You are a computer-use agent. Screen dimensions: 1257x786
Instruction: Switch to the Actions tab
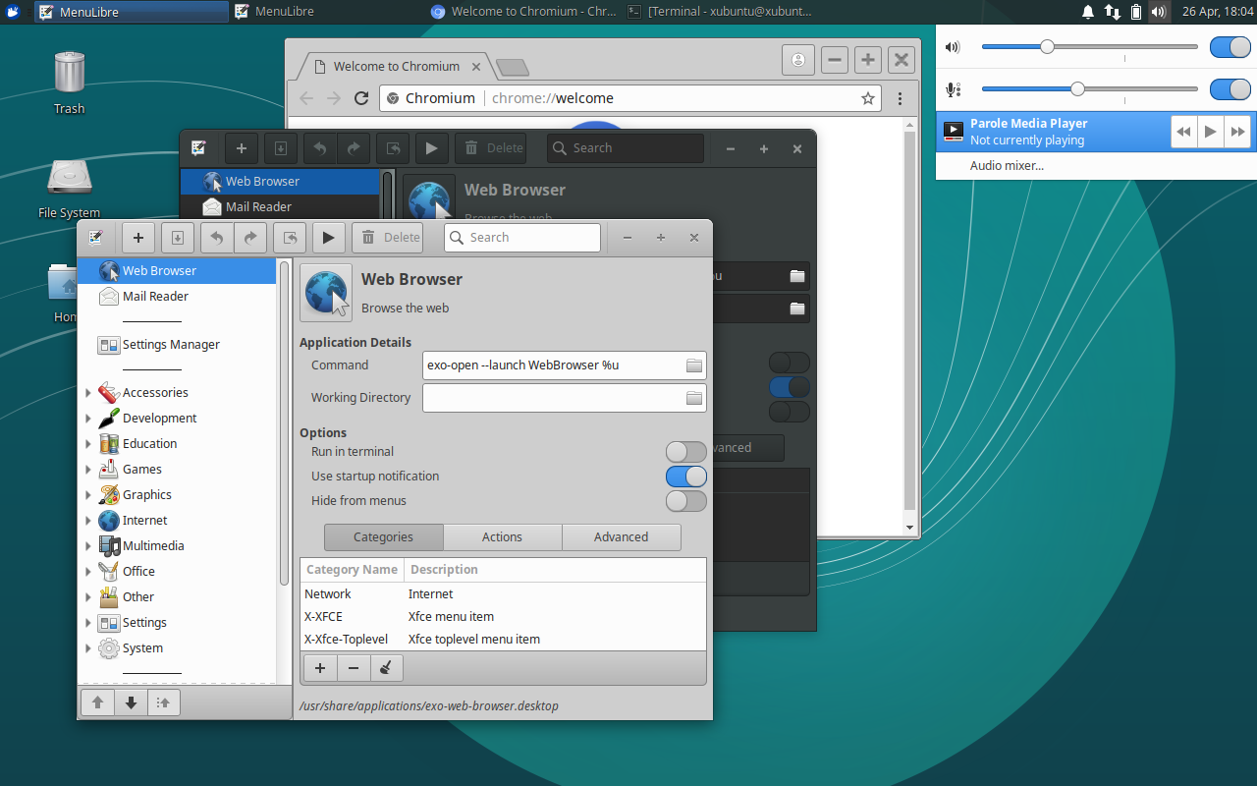coord(502,536)
